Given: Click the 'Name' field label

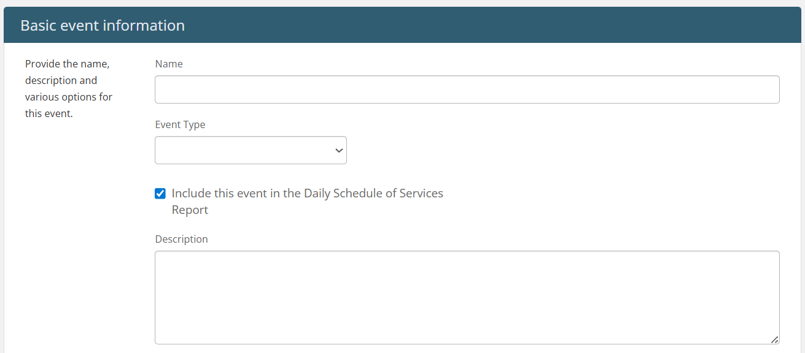Looking at the screenshot, I should pyautogui.click(x=169, y=64).
